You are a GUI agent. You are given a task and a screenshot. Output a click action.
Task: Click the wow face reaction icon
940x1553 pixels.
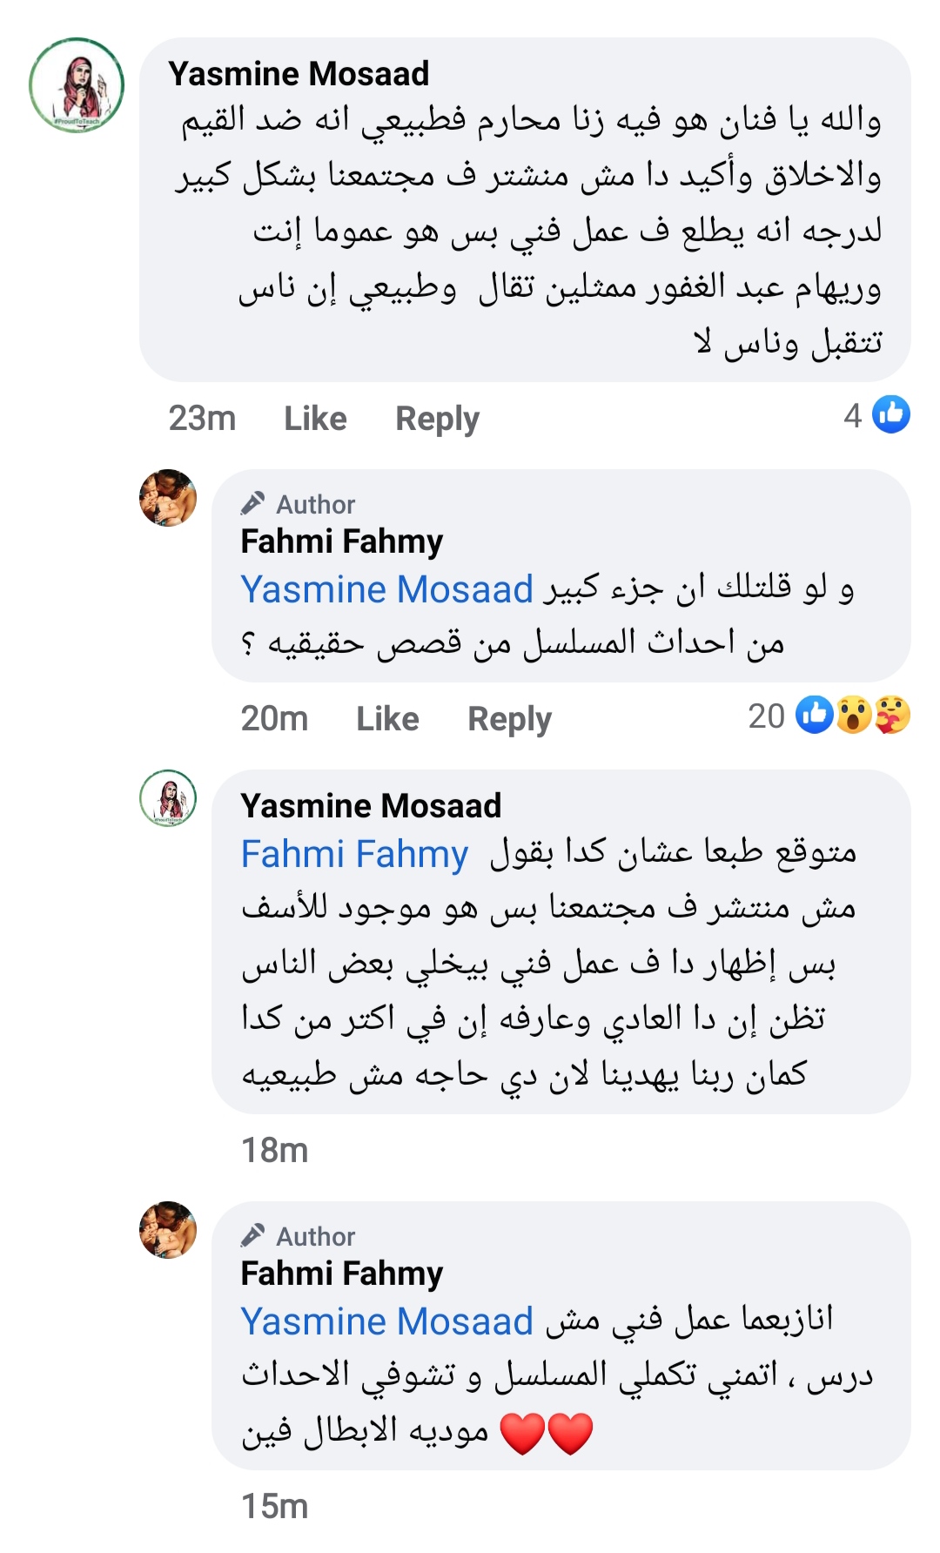pyautogui.click(x=854, y=715)
